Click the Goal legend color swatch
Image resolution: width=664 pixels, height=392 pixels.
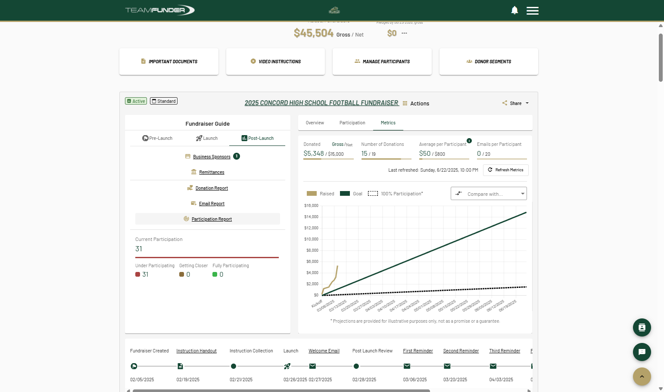tap(345, 194)
